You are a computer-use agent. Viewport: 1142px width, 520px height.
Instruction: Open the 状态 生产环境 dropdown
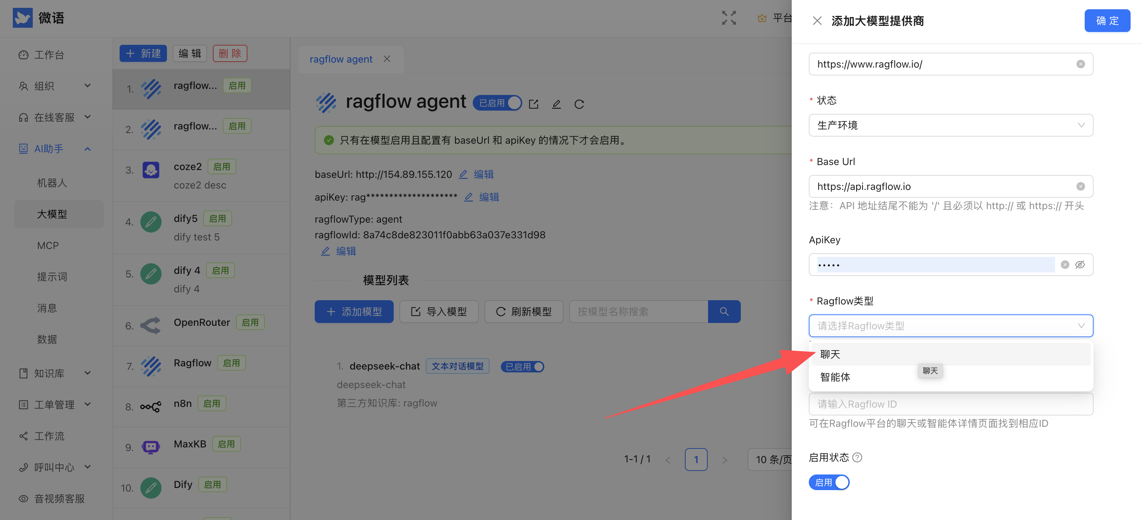pyautogui.click(x=950, y=125)
